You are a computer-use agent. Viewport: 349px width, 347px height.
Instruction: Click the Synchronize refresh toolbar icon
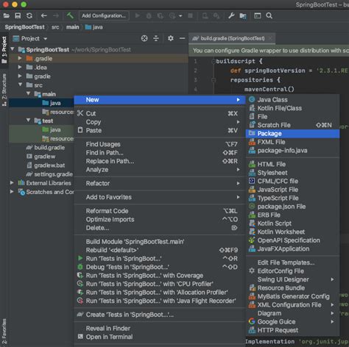[29, 15]
